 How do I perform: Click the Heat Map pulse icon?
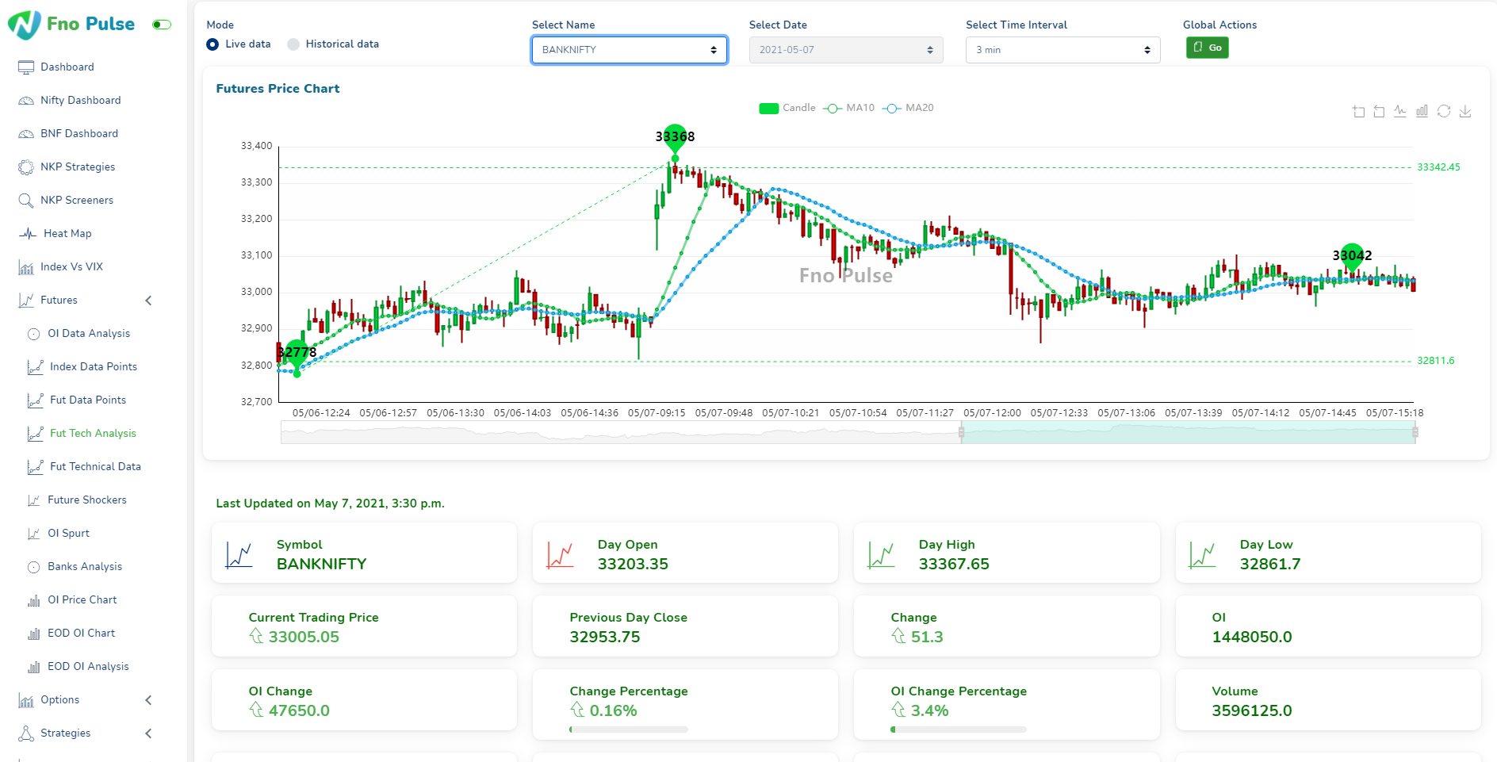tap(28, 234)
